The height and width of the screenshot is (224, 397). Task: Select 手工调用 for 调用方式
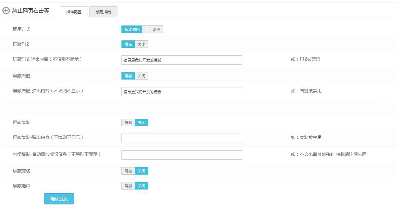pyautogui.click(x=153, y=30)
